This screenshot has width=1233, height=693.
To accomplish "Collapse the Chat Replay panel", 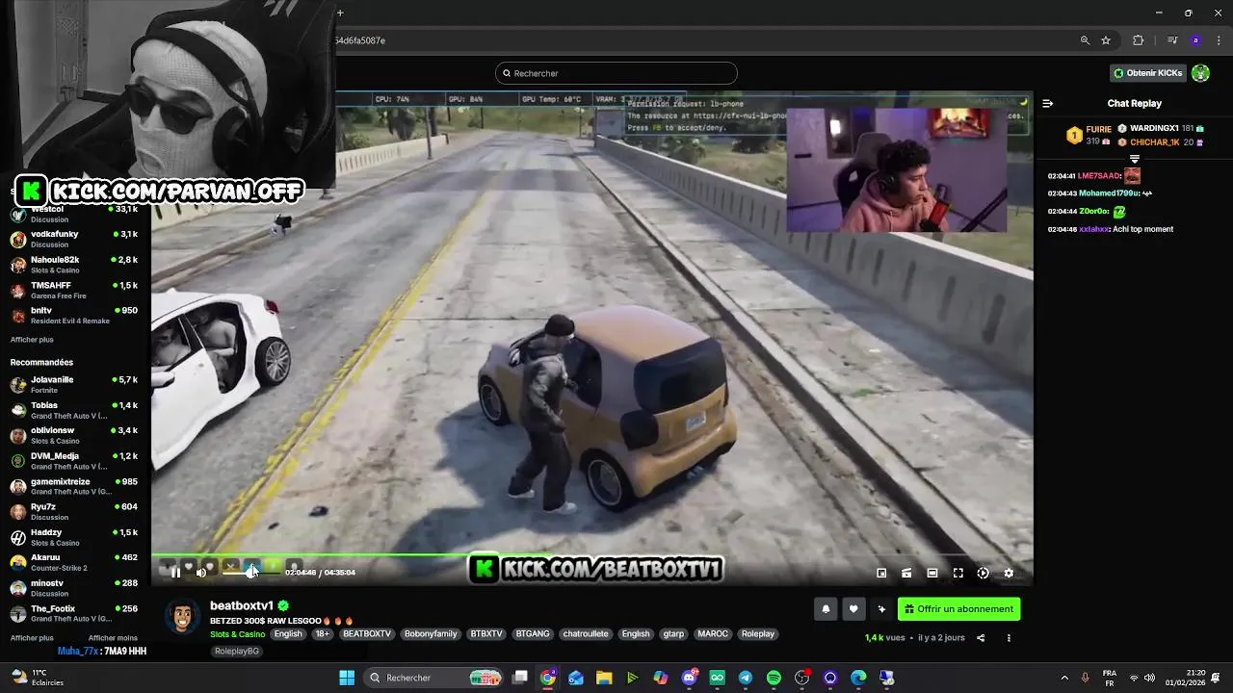I will coord(1048,103).
